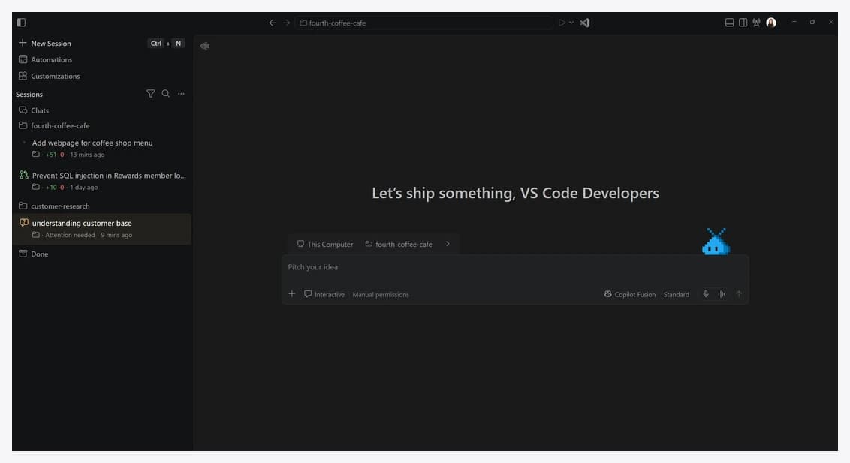This screenshot has width=850, height=463.
Task: Click the Ctrl + N shortcut hint
Action: (x=167, y=44)
